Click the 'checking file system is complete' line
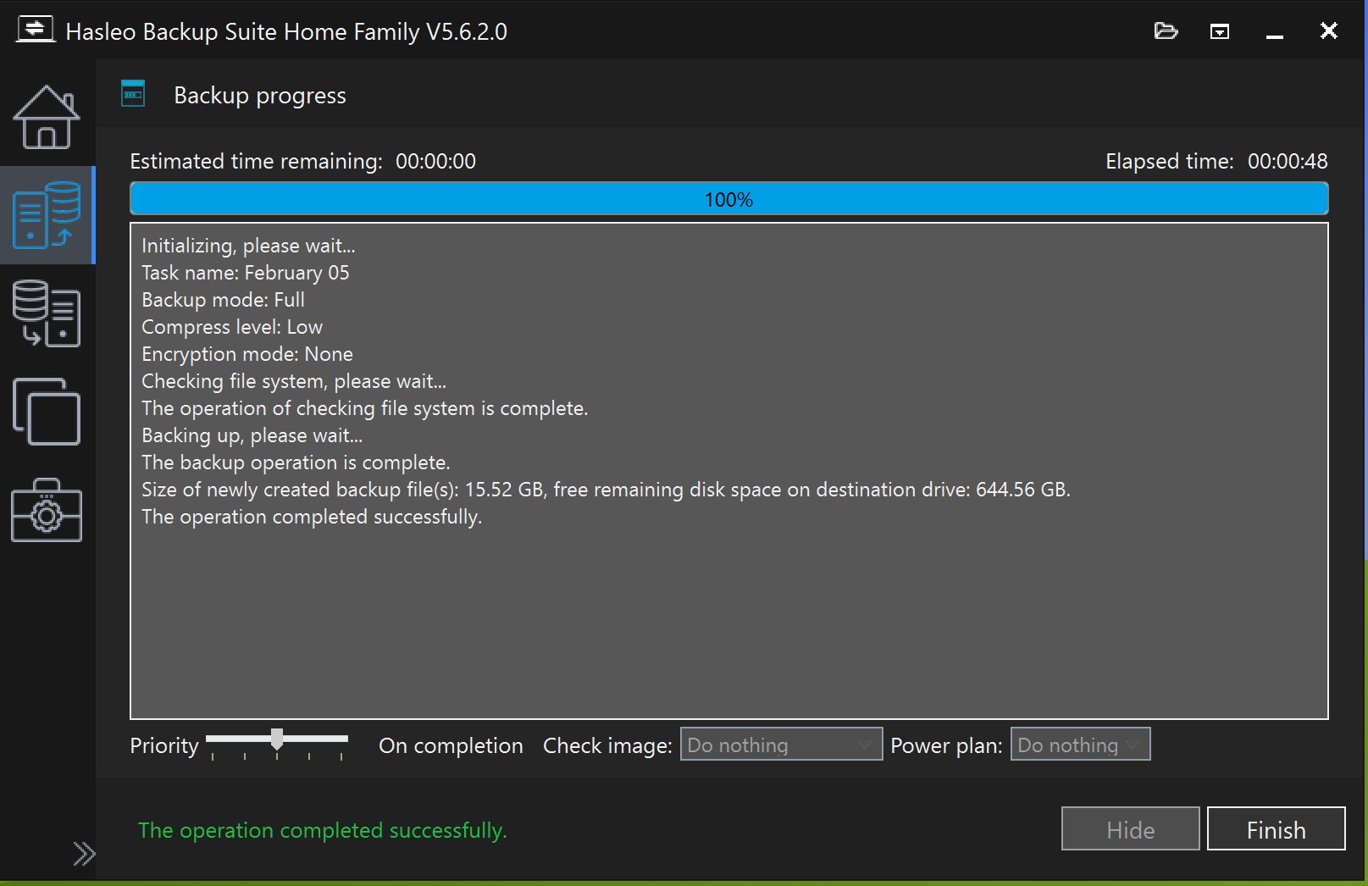This screenshot has height=886, width=1368. pyautogui.click(x=364, y=408)
